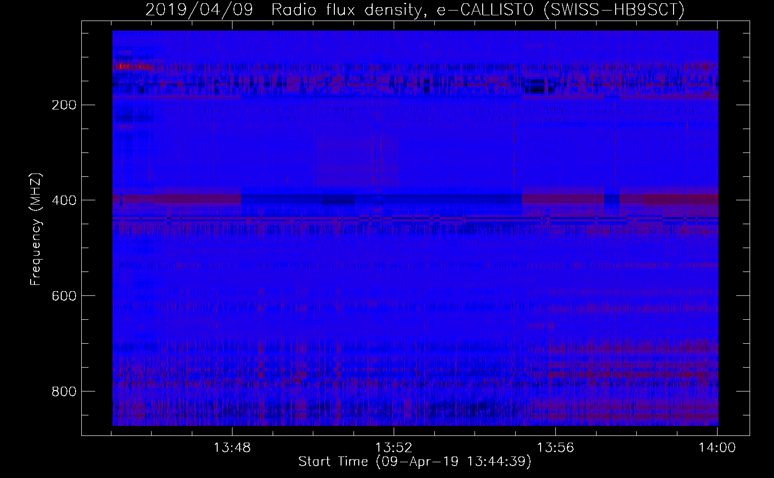This screenshot has width=774, height=478.
Task: Click the "13:56" time tick label
Action: (555, 448)
